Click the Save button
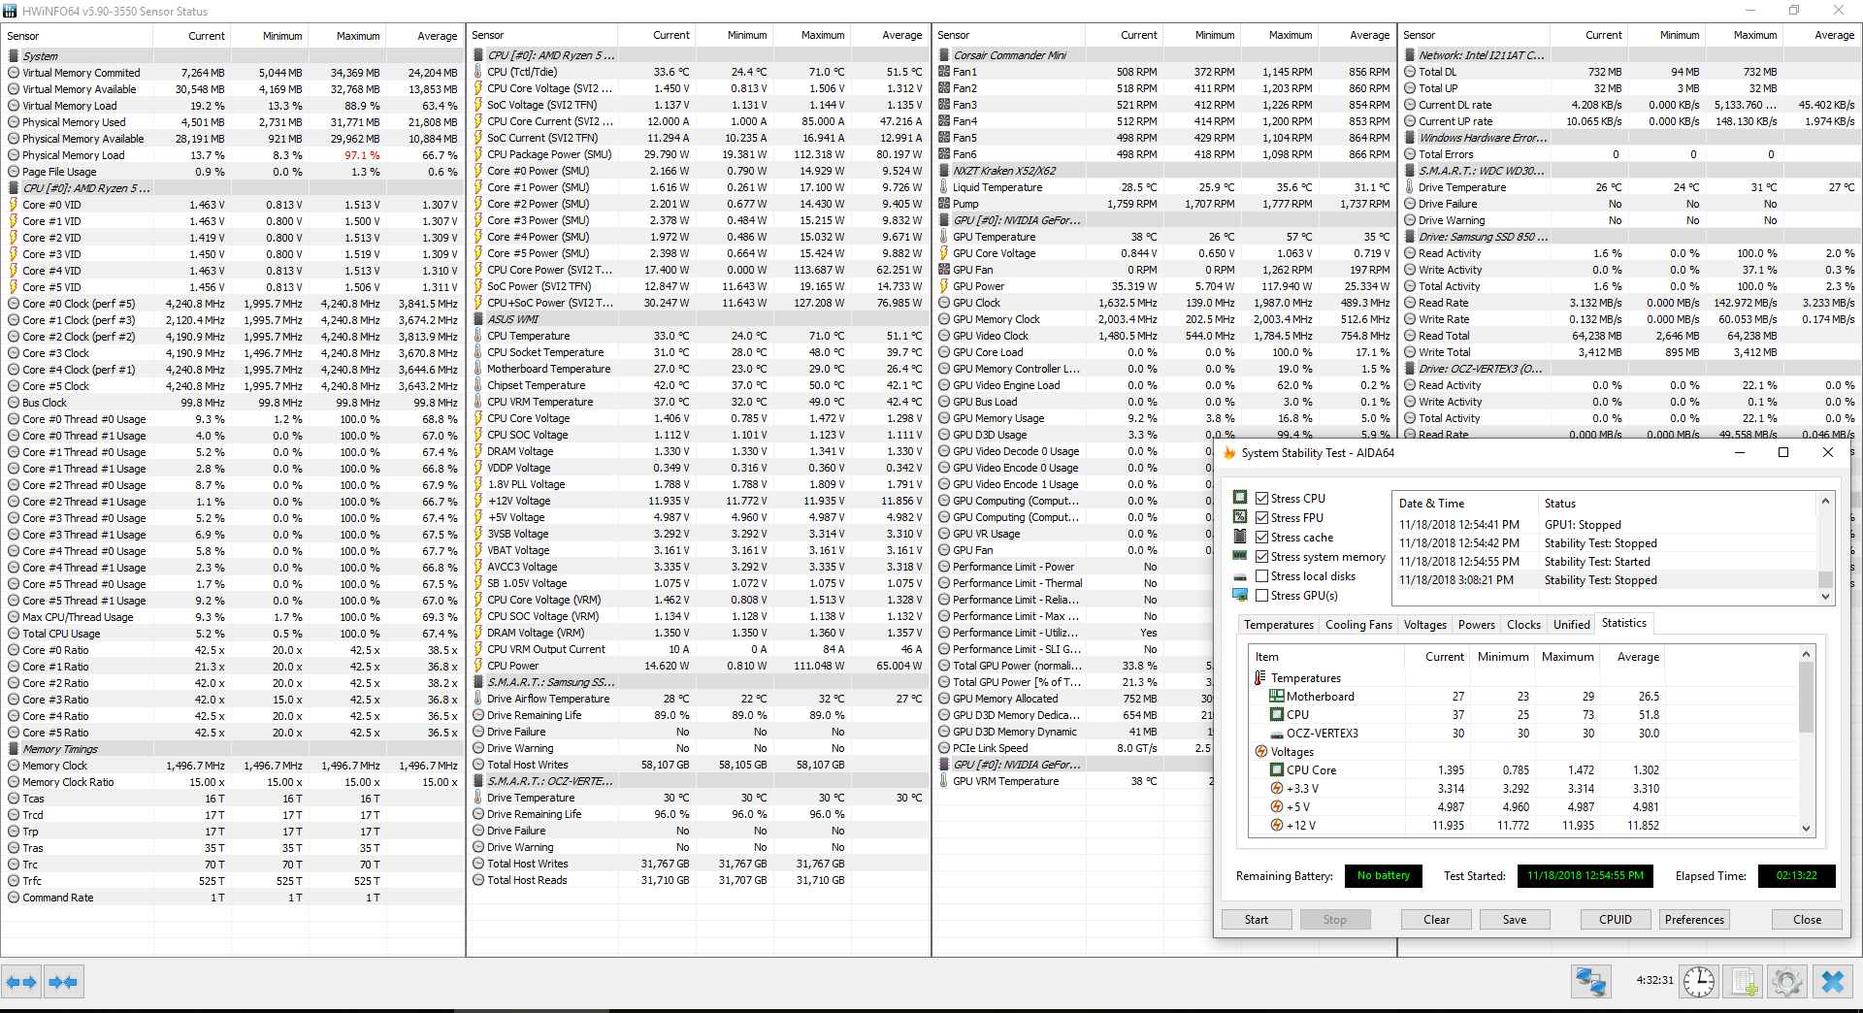 [x=1514, y=919]
